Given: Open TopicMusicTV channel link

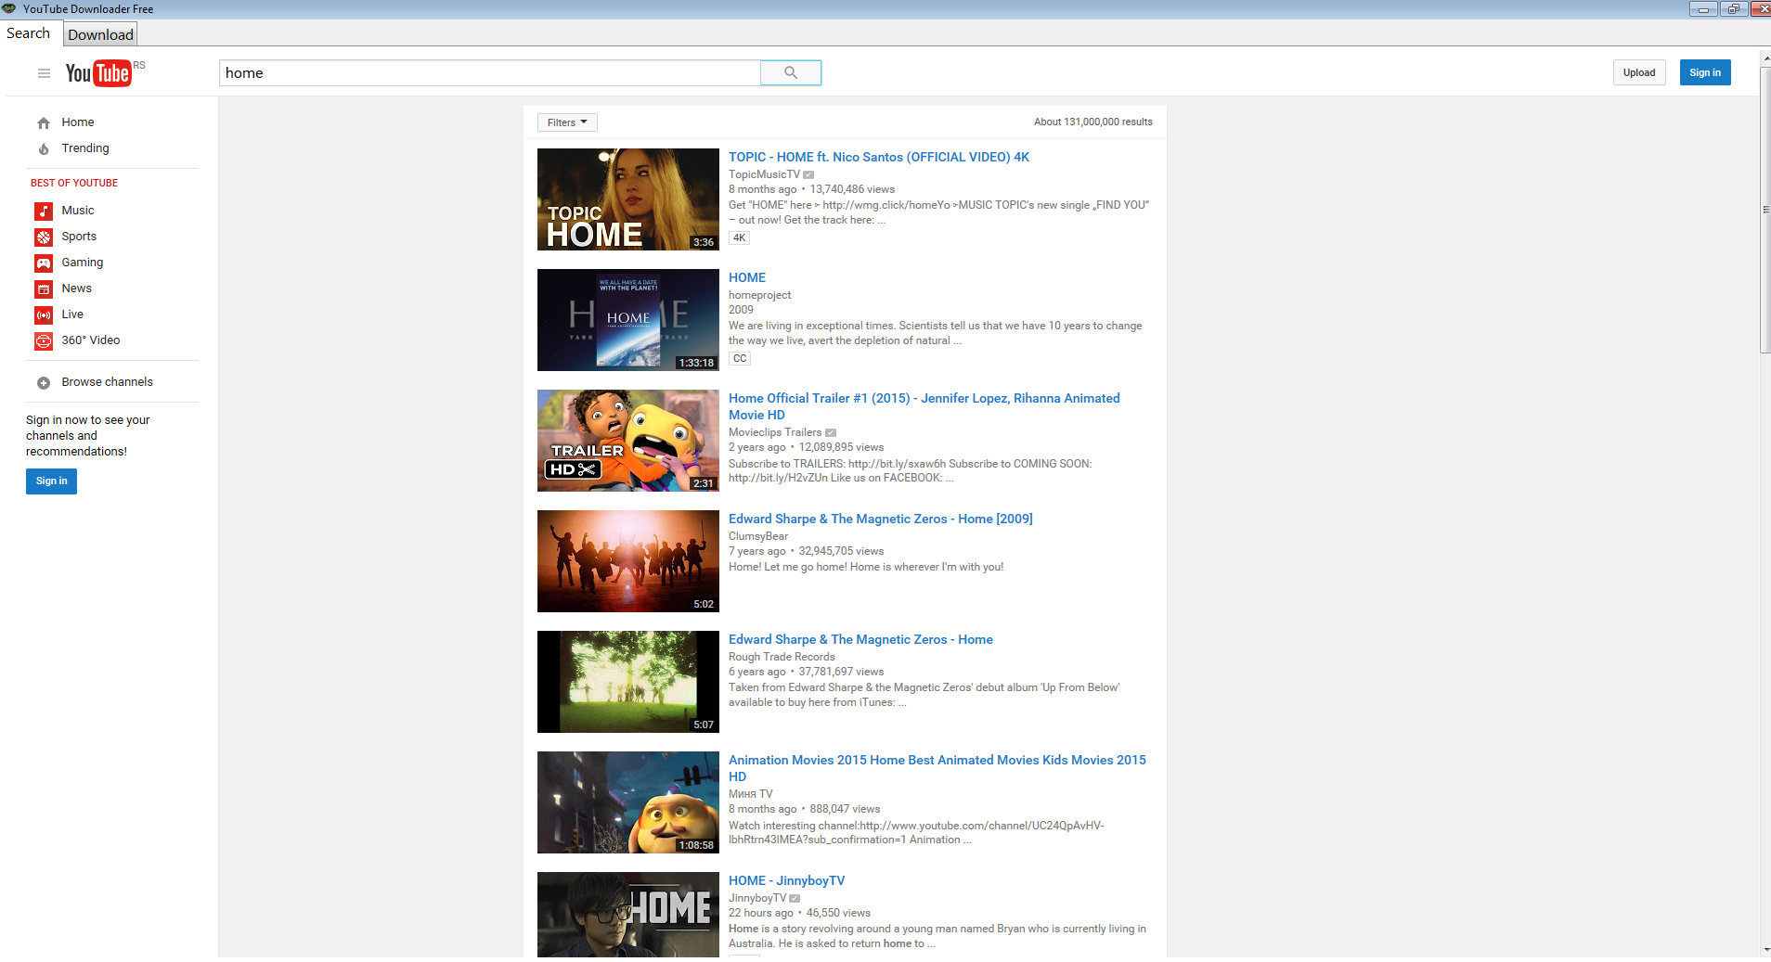Looking at the screenshot, I should pos(764,174).
